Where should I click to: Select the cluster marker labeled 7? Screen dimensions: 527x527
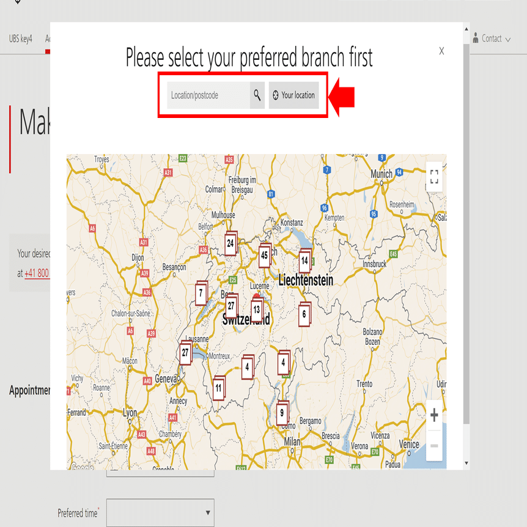point(201,293)
